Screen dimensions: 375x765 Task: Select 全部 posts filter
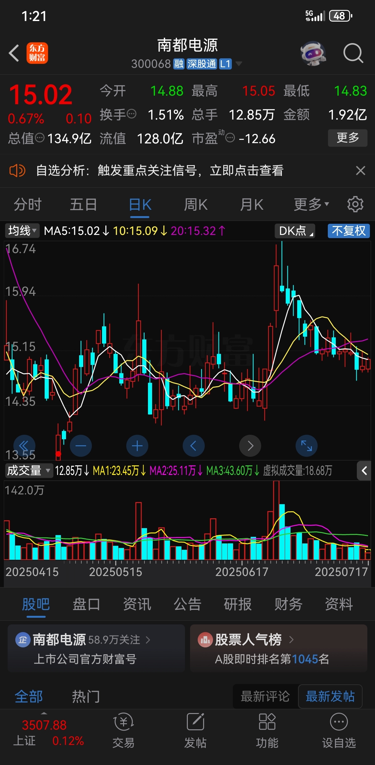[x=29, y=696]
